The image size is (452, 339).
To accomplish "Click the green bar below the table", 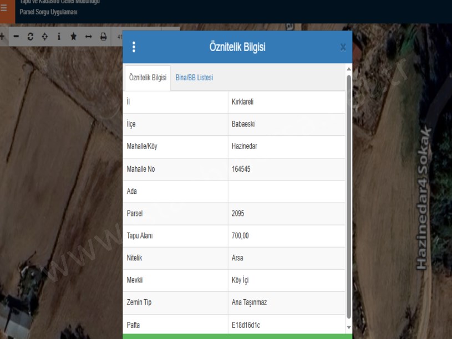I will pyautogui.click(x=237, y=336).
